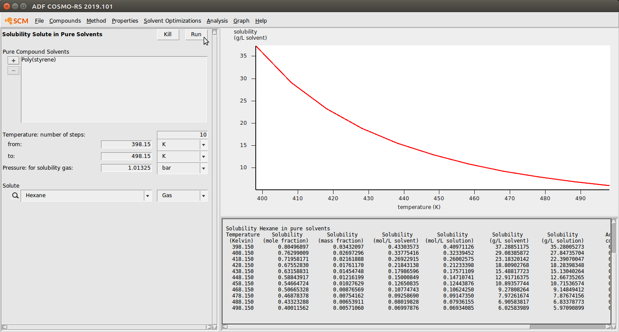Screen dimensions: 619x332
Task: Open the Gas state dropdown
Action: pyautogui.click(x=203, y=196)
